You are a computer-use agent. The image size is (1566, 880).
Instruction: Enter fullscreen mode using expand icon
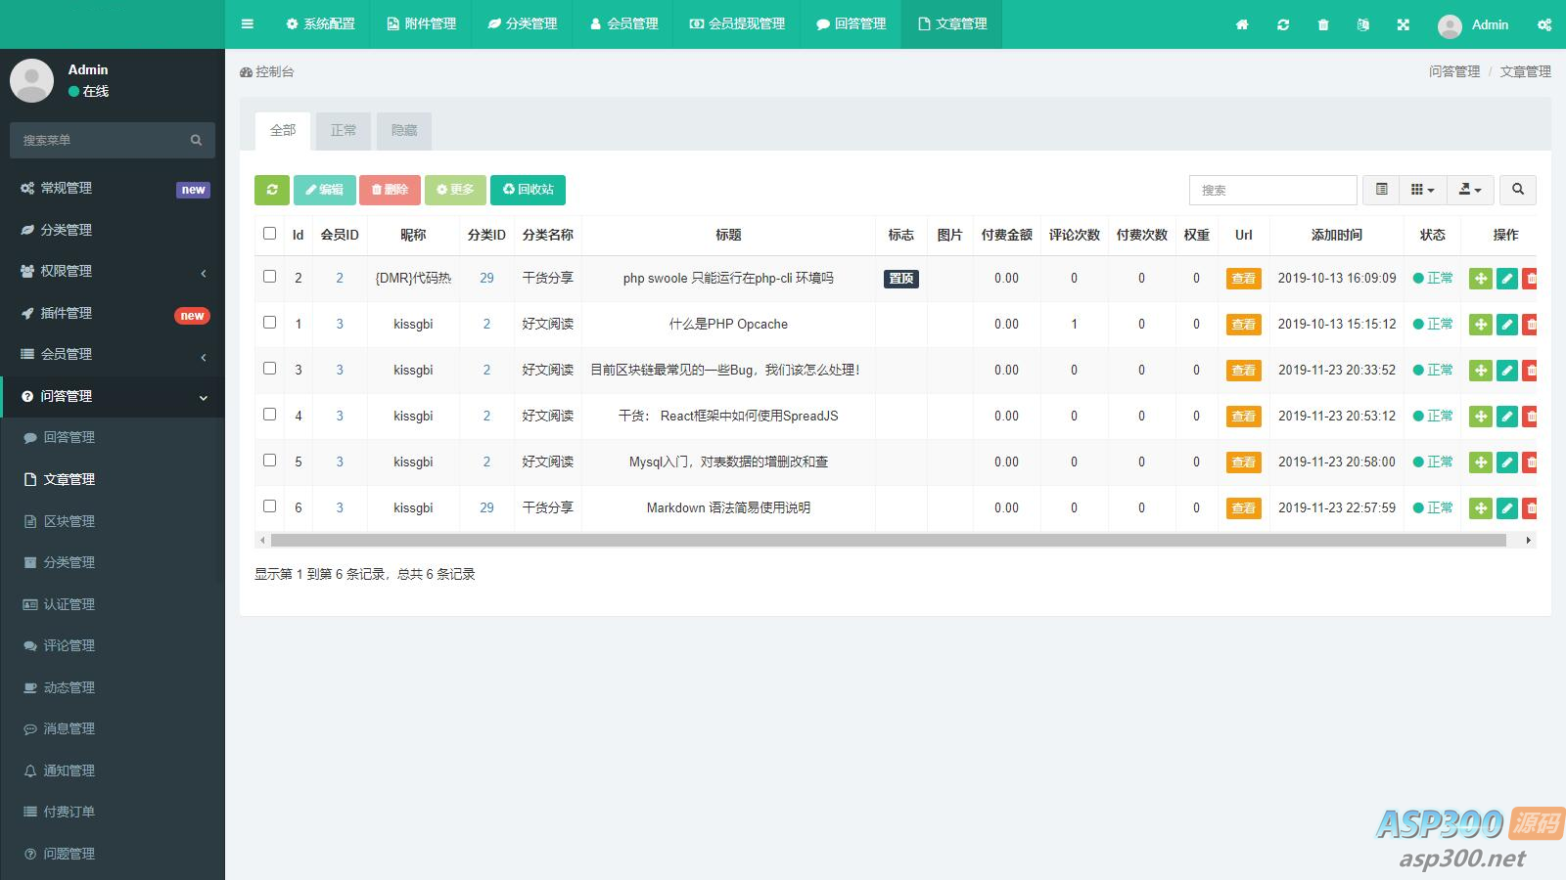pos(1404,24)
